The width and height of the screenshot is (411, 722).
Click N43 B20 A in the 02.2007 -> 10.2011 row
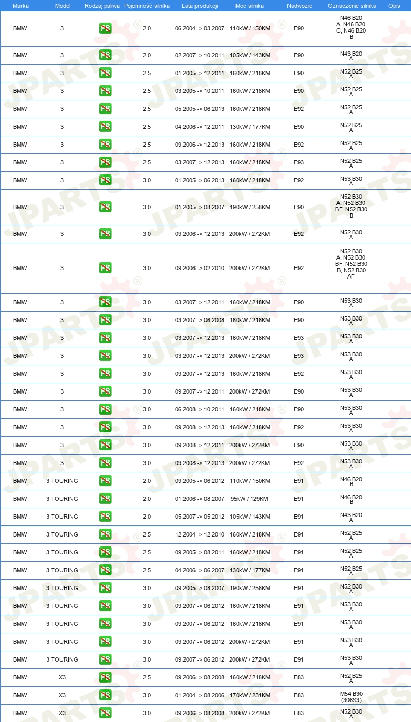[351, 56]
